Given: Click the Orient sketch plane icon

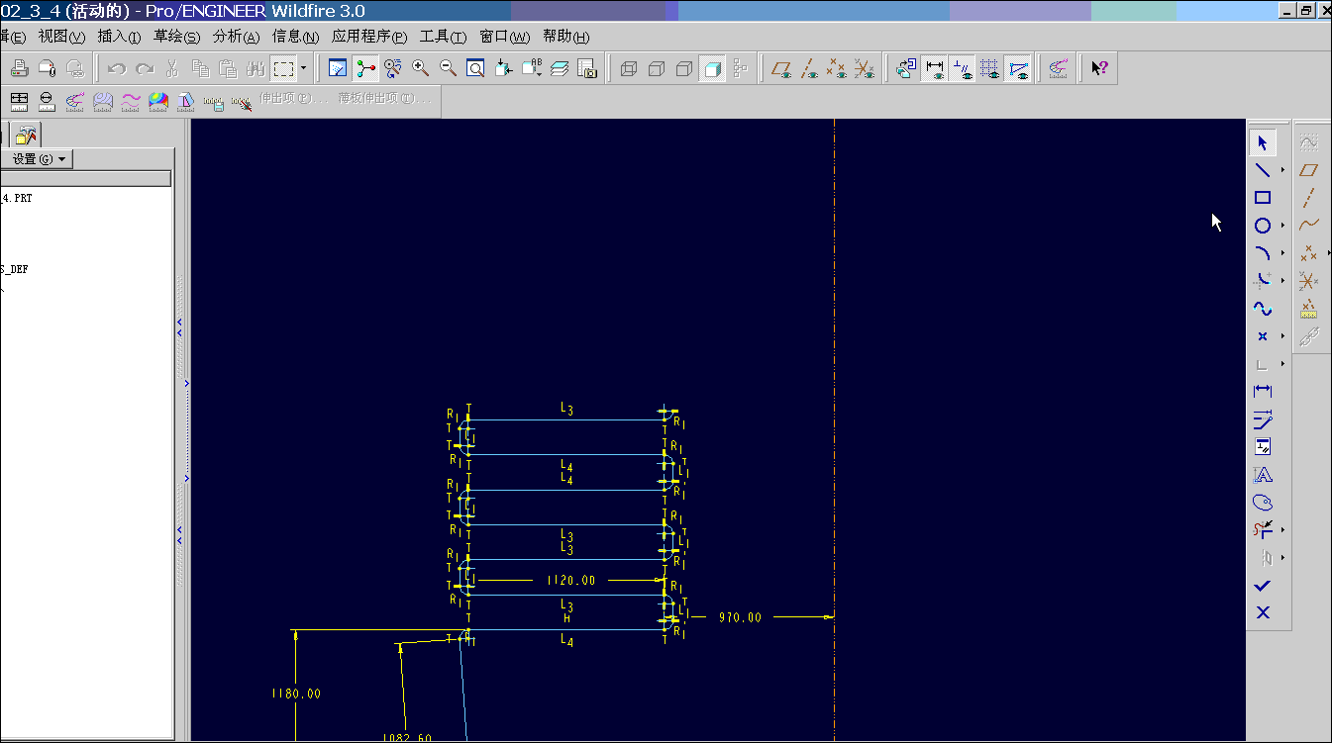Looking at the screenshot, I should point(905,68).
